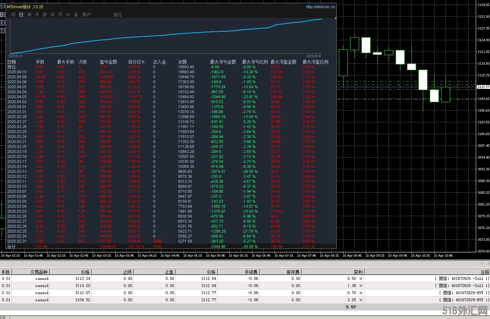Click the 余额 column header

(182, 62)
